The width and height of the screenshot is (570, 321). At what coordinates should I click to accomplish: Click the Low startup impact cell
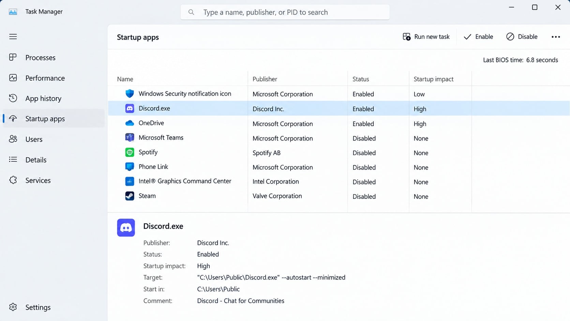(419, 94)
